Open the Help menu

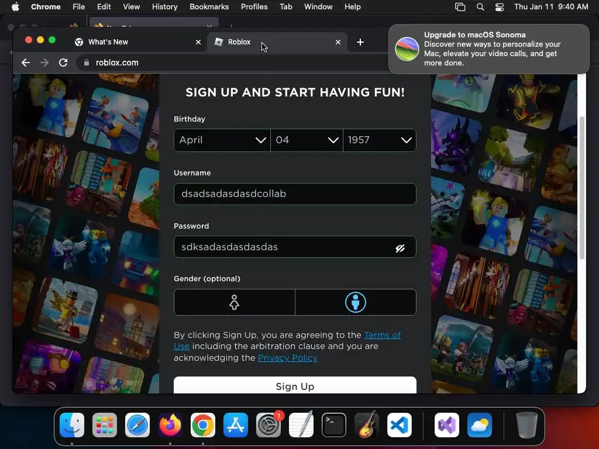click(x=352, y=7)
